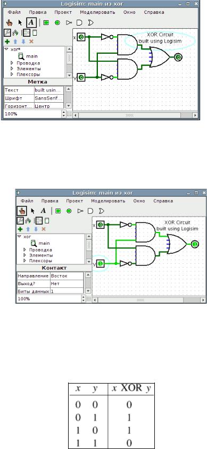Pick the OR gate tool in the Контакт window
The height and width of the screenshot is (449, 207).
coord(101,211)
